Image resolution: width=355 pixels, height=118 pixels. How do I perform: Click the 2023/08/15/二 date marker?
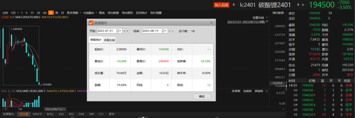(x=56, y=109)
